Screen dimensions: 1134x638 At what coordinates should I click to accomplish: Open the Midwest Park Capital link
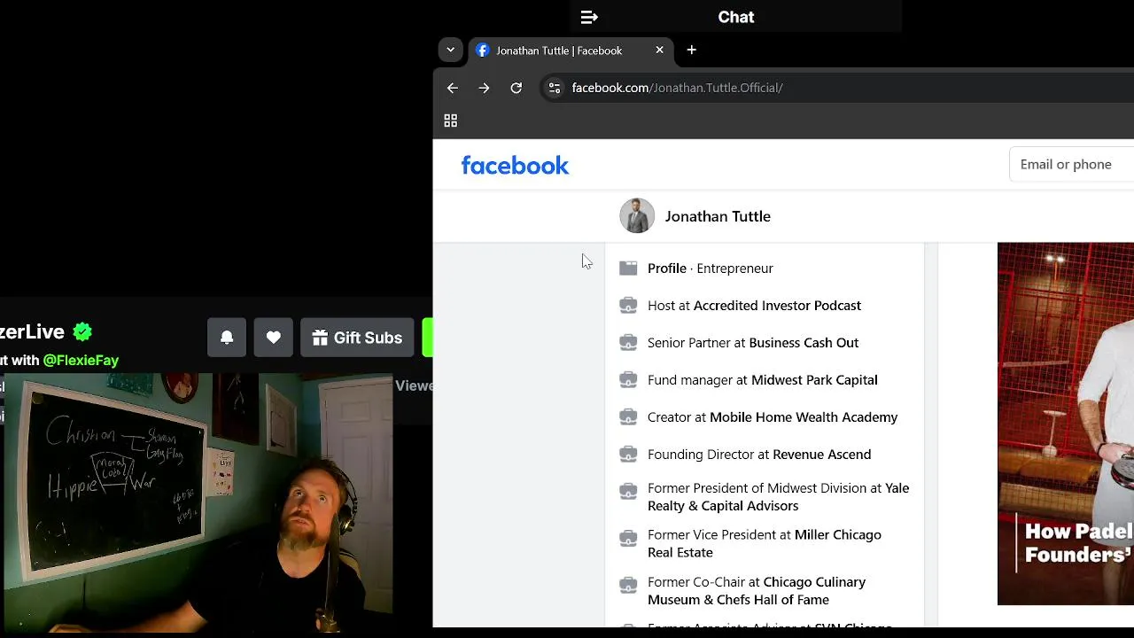coord(813,380)
